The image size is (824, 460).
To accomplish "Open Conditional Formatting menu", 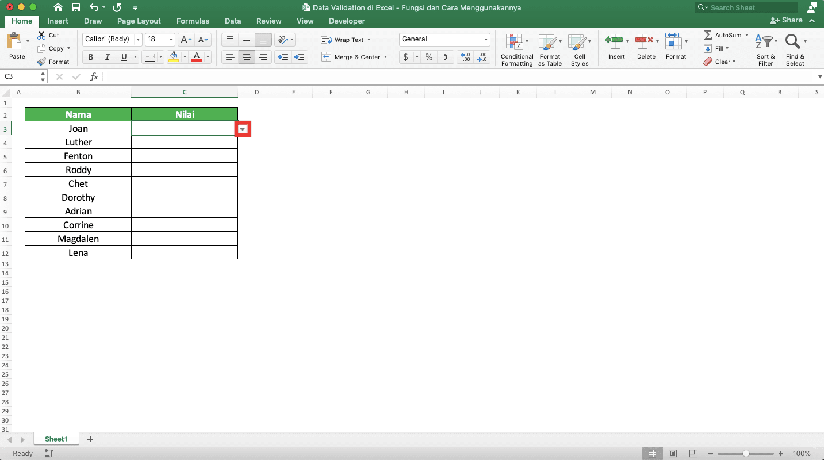I will 517,50.
